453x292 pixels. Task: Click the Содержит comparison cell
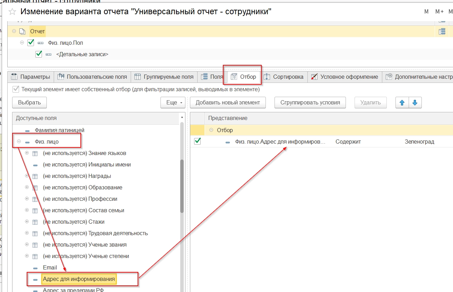348,141
